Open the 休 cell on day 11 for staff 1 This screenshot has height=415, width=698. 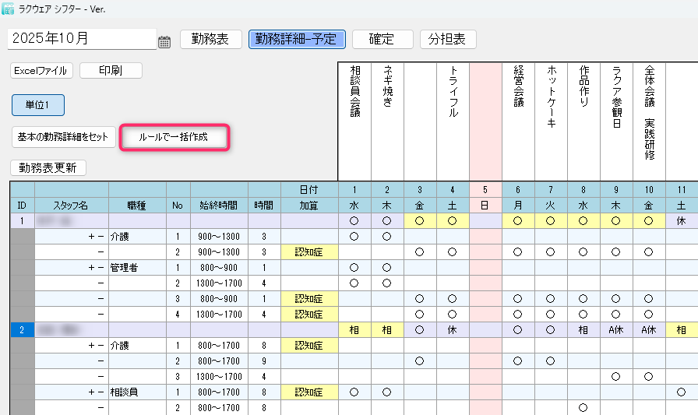pyautogui.click(x=681, y=220)
